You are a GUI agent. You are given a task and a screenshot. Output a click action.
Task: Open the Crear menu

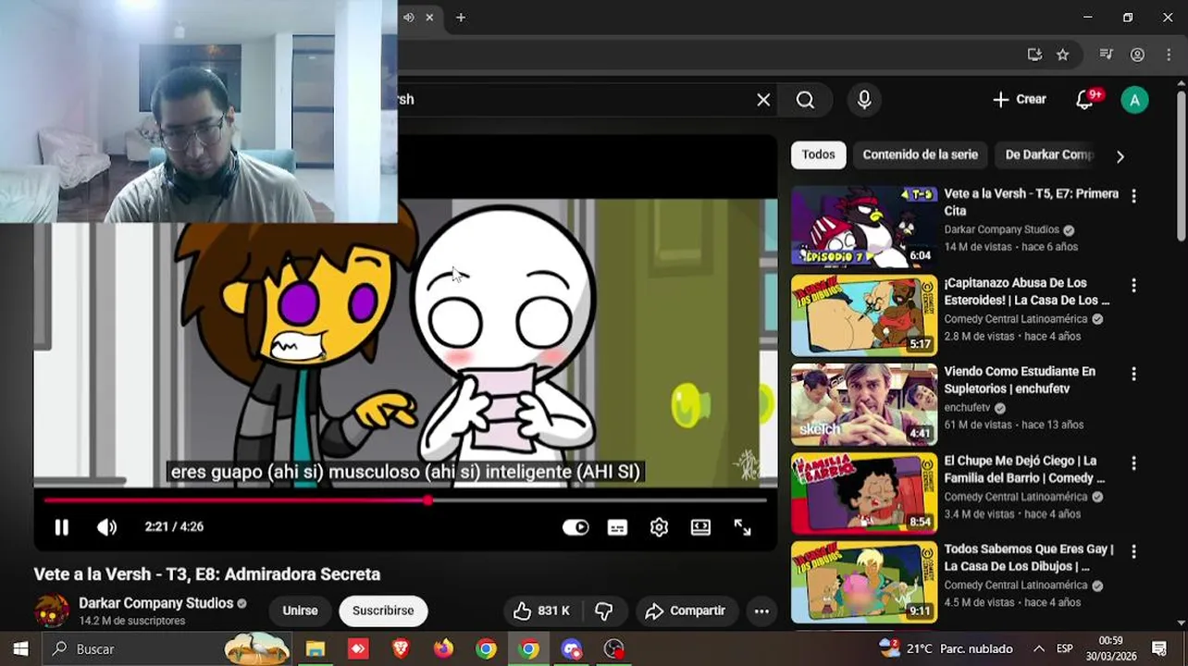click(x=1019, y=100)
